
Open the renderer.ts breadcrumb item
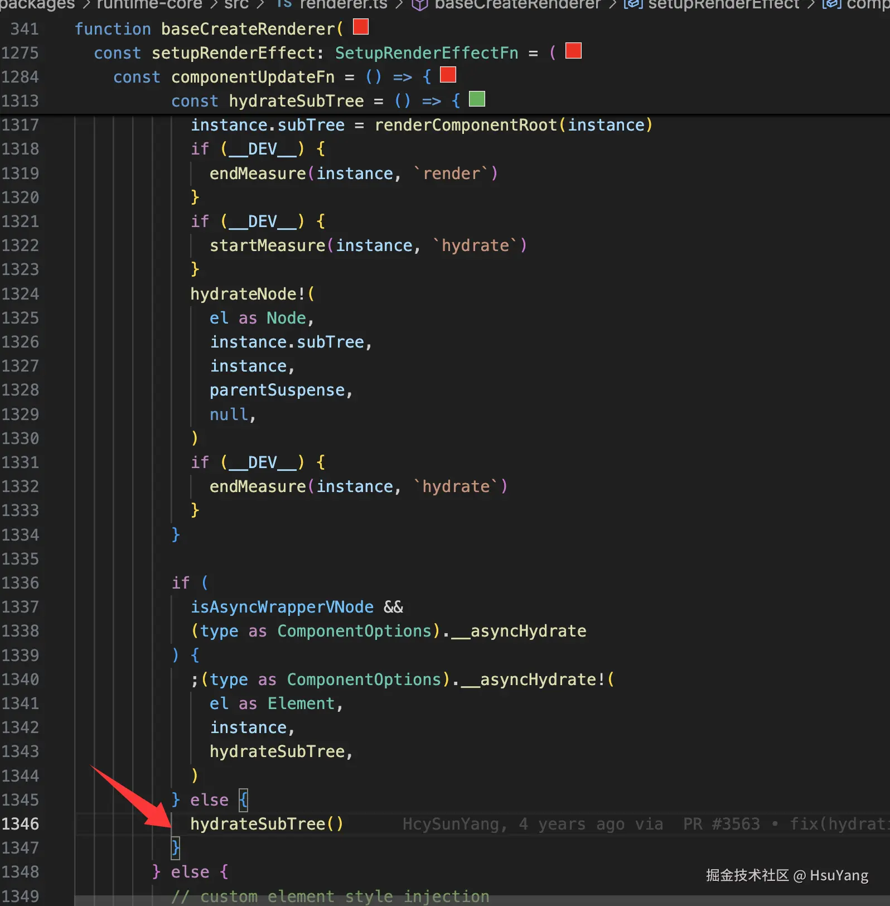pos(343,4)
